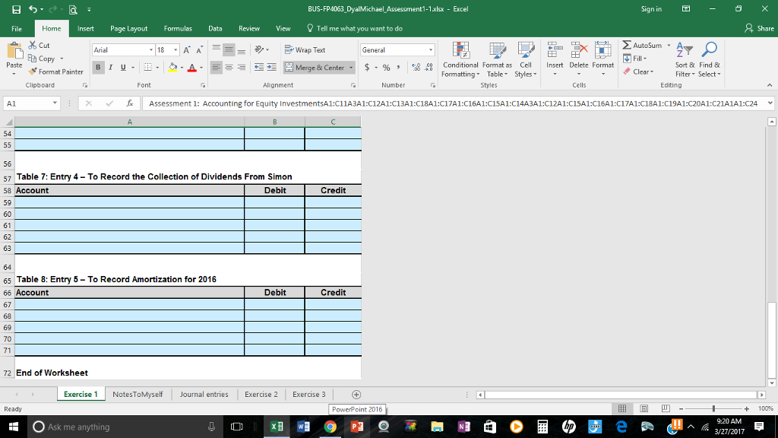This screenshot has width=778, height=438.
Task: Toggle Underline formatting
Action: coord(123,67)
